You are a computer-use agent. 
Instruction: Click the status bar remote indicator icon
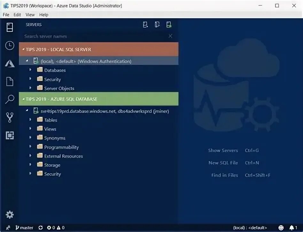[x=8, y=228]
